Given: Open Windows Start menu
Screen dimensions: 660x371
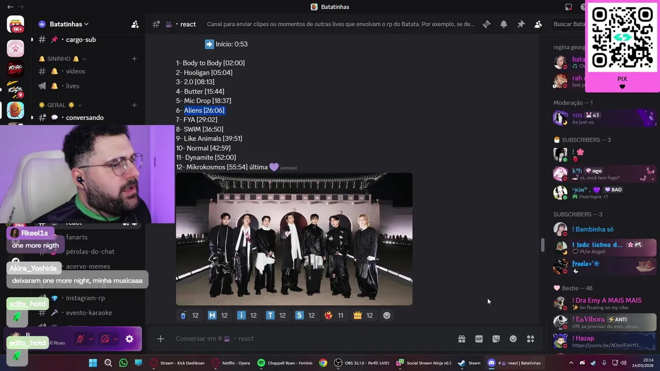Looking at the screenshot, I should [x=93, y=363].
